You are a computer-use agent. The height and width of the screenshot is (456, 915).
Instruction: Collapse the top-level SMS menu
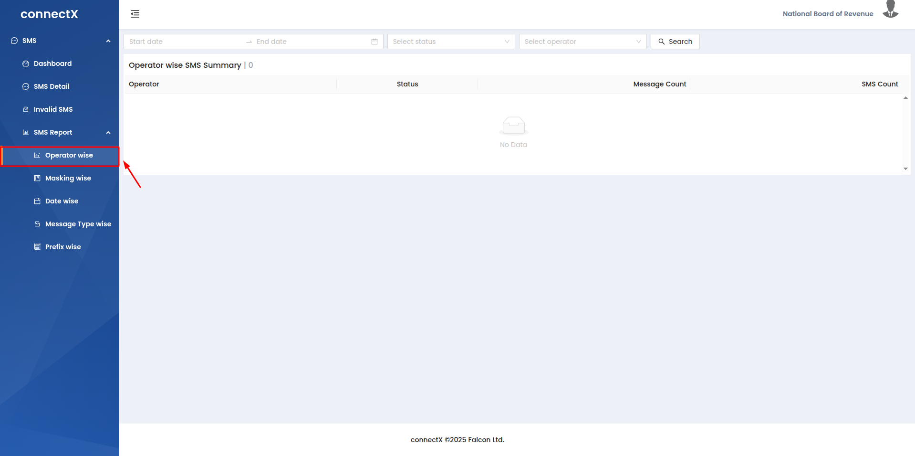(x=108, y=41)
